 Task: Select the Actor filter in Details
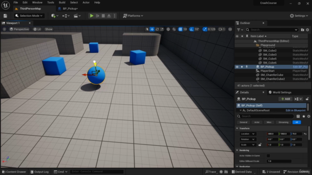click(x=257, y=122)
